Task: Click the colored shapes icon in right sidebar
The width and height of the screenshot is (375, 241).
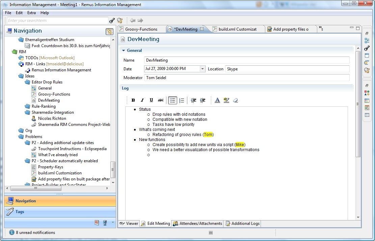Action: (367, 93)
